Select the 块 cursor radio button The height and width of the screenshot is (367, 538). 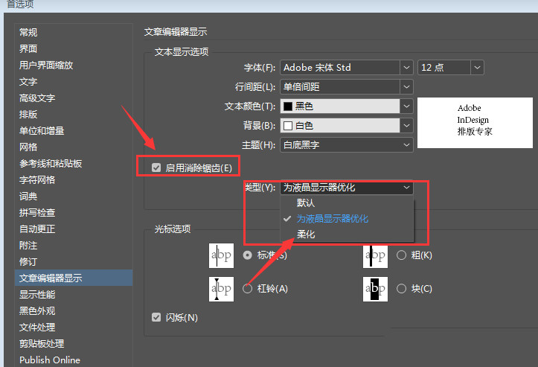[402, 289]
